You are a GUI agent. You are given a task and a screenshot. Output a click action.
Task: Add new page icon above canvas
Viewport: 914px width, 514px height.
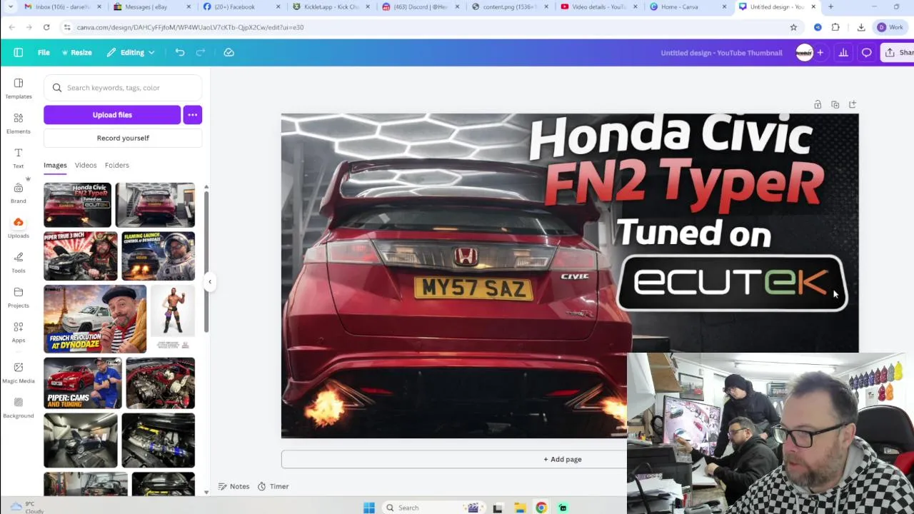click(x=853, y=105)
